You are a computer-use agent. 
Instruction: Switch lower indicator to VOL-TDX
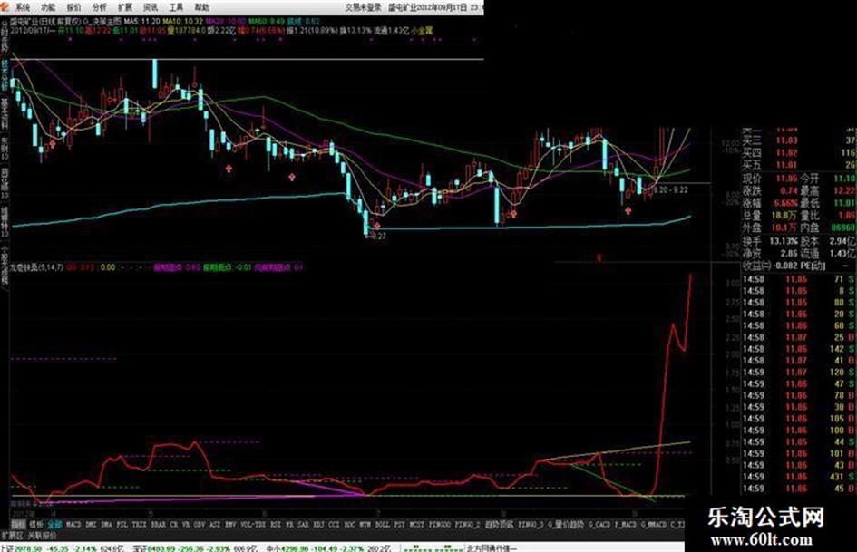(x=253, y=524)
